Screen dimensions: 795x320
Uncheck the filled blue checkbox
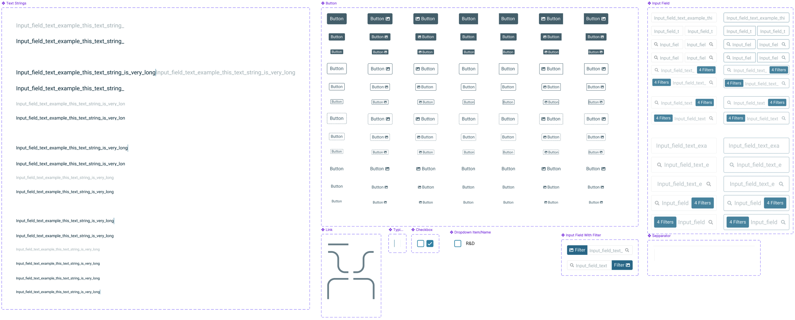point(430,243)
